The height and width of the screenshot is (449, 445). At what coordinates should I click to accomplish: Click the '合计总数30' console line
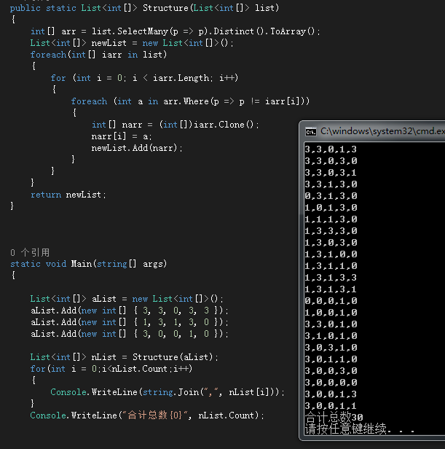tap(334, 417)
